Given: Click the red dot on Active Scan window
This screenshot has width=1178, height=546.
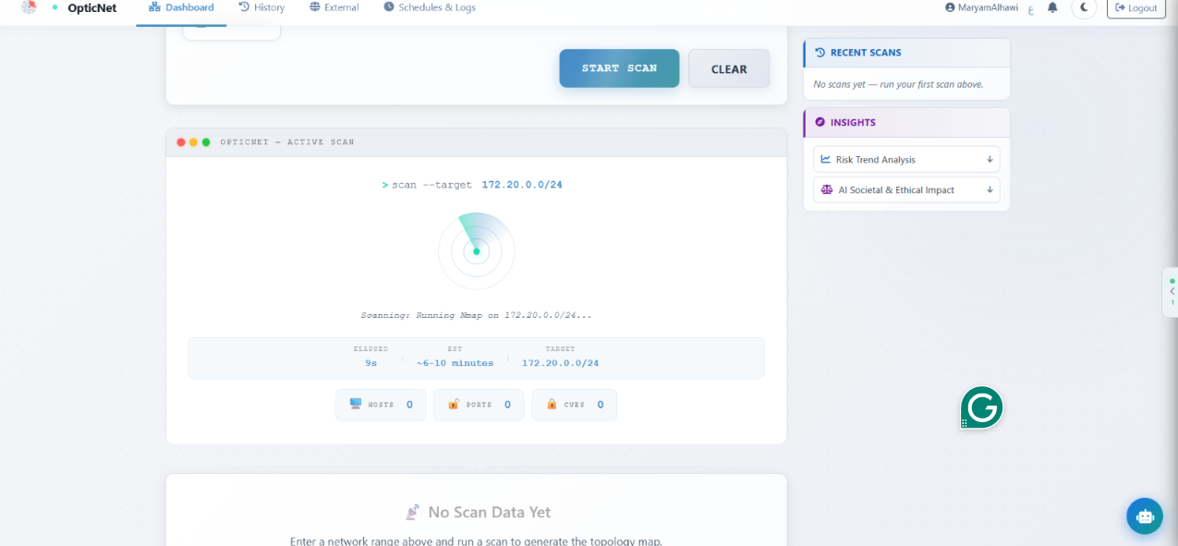Looking at the screenshot, I should tap(181, 142).
